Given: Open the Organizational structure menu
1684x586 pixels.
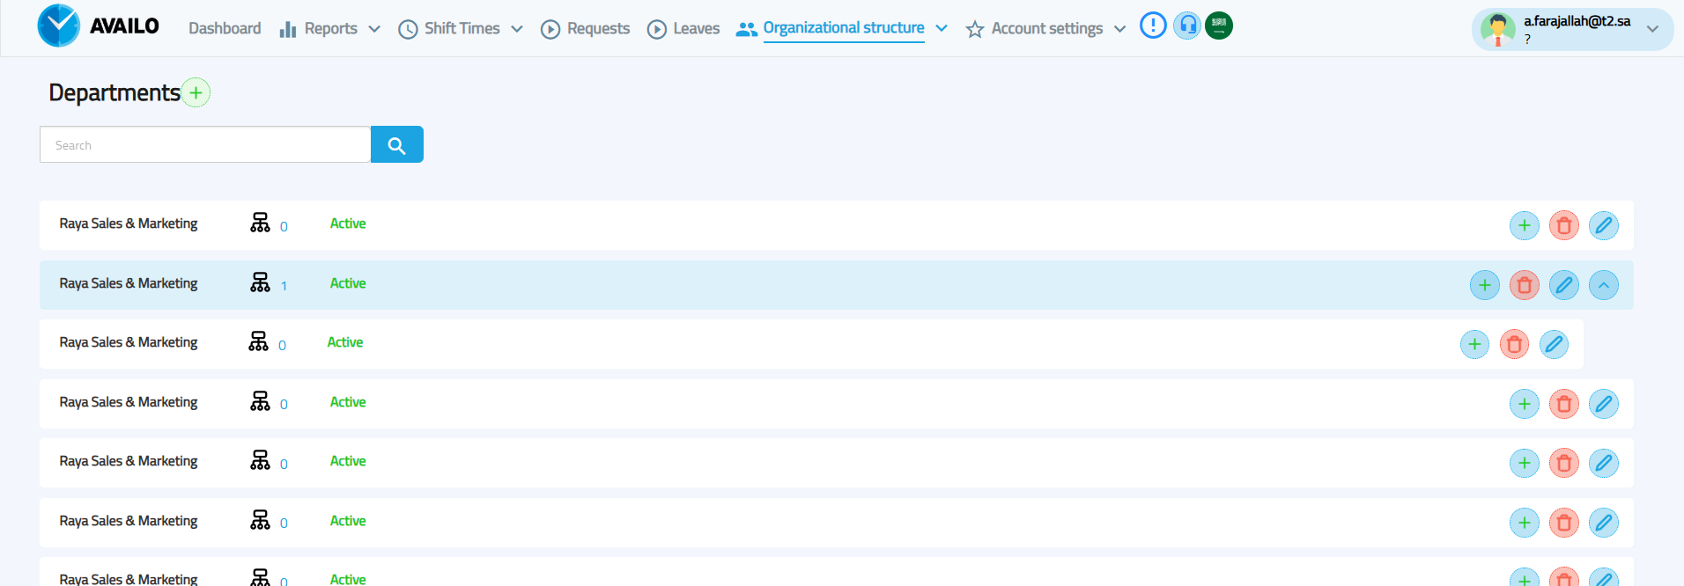Looking at the screenshot, I should click(844, 28).
